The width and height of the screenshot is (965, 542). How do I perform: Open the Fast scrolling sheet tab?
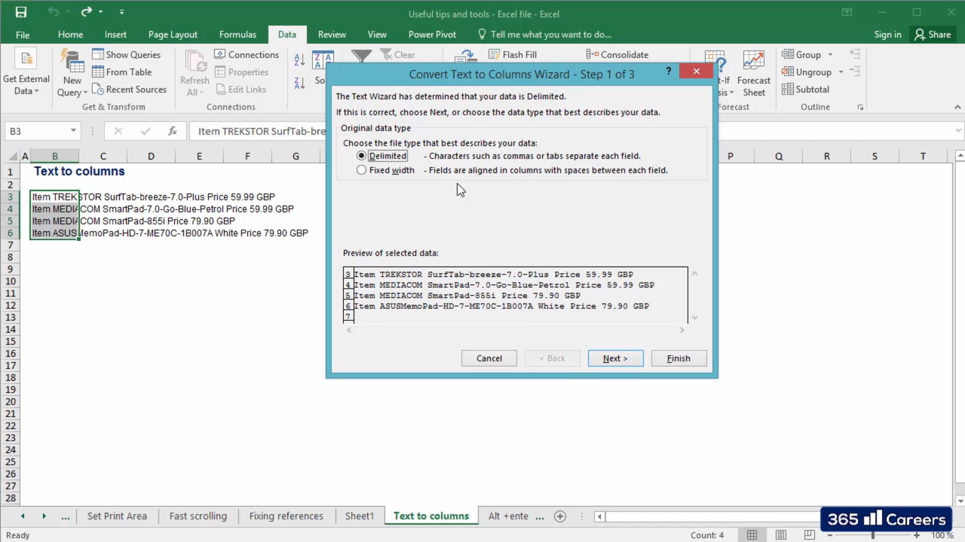point(198,516)
